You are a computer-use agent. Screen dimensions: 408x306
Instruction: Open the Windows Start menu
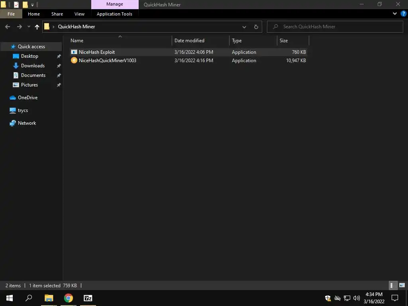coord(10,298)
